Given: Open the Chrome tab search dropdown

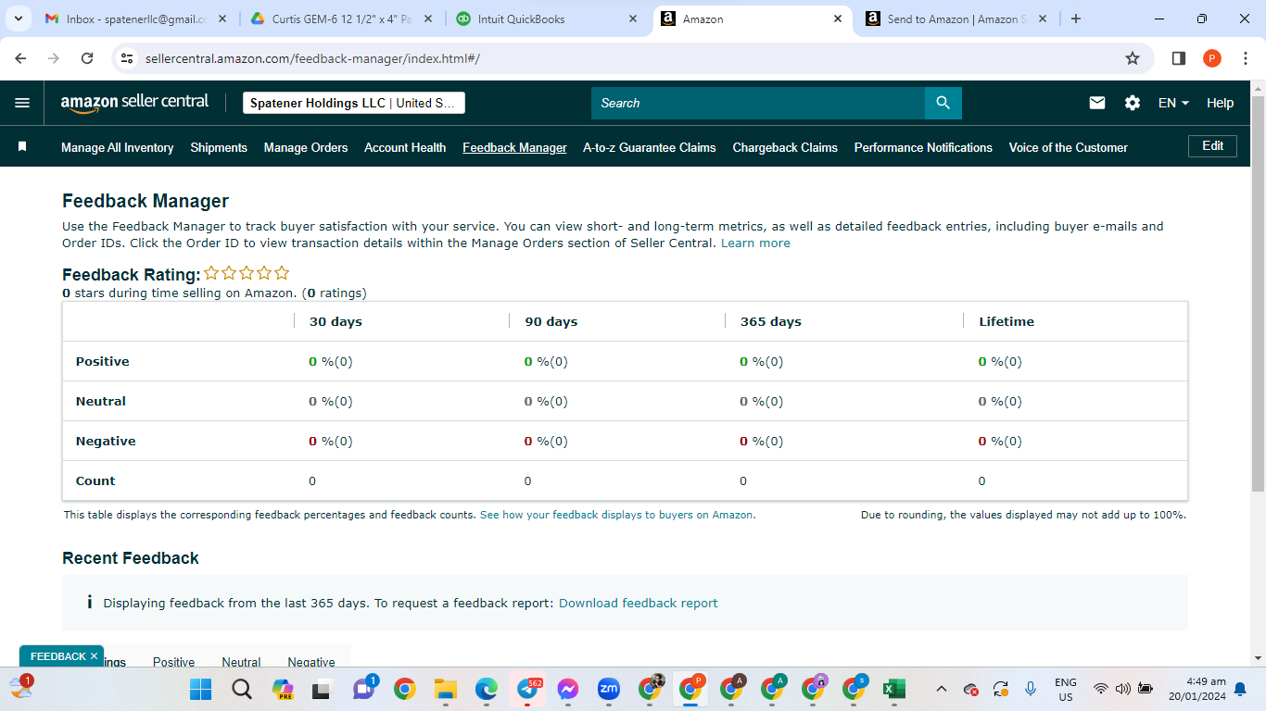Looking at the screenshot, I should [x=18, y=19].
